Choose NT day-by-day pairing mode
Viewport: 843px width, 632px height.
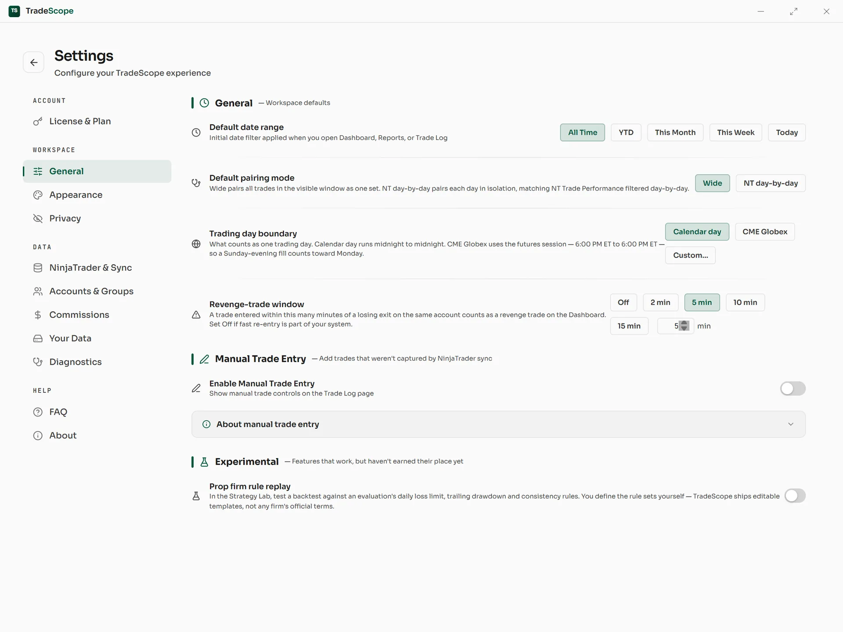click(x=771, y=183)
